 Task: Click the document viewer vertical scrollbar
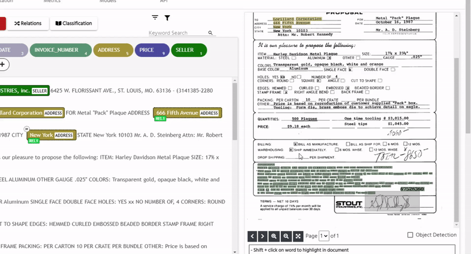[x=456, y=141]
